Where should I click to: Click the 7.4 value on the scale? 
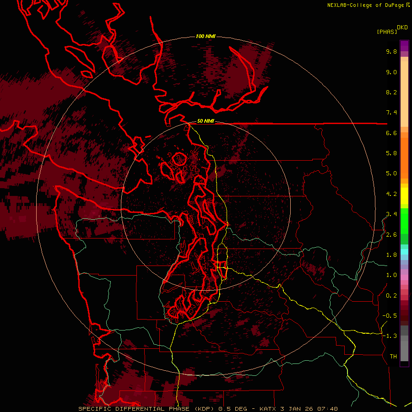point(391,113)
